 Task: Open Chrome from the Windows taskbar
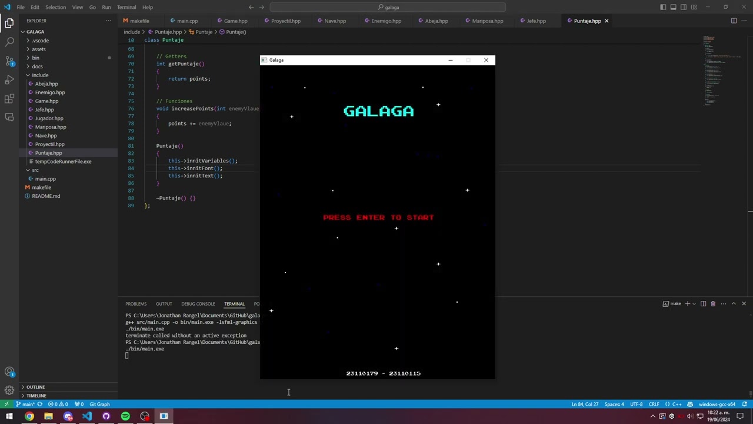coord(29,416)
